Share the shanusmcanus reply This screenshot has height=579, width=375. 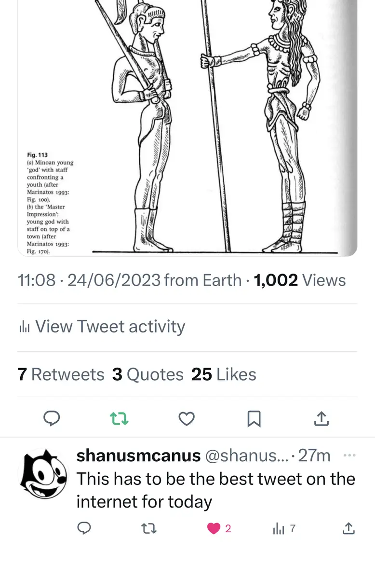[x=348, y=529]
